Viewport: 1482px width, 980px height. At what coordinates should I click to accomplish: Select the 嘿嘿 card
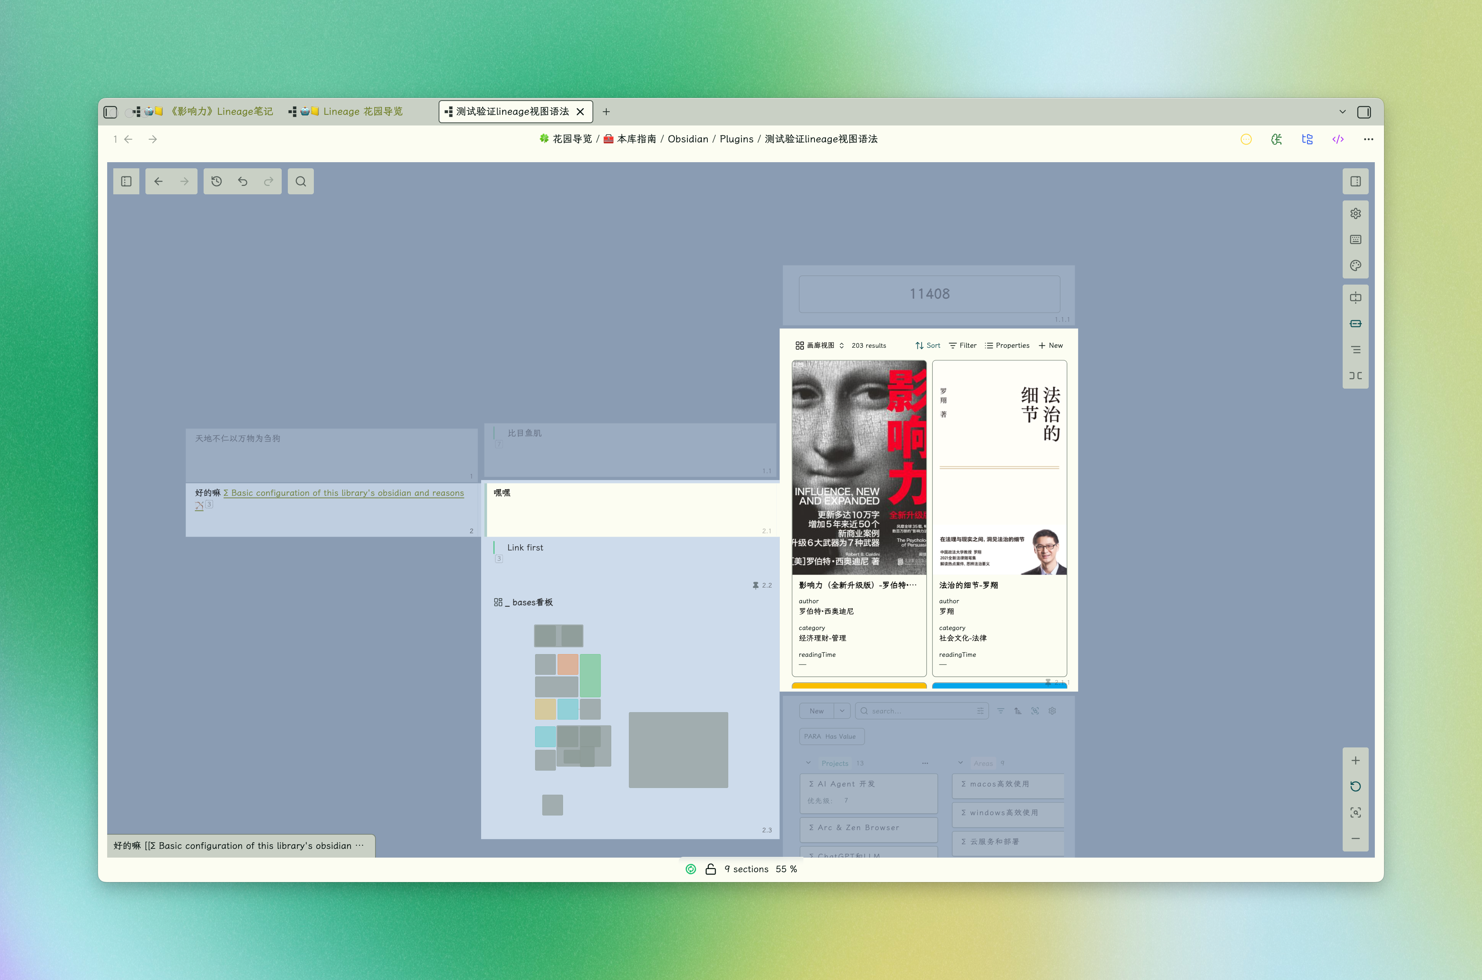[x=632, y=510]
